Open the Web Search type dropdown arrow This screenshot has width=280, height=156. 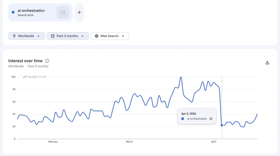123,36
